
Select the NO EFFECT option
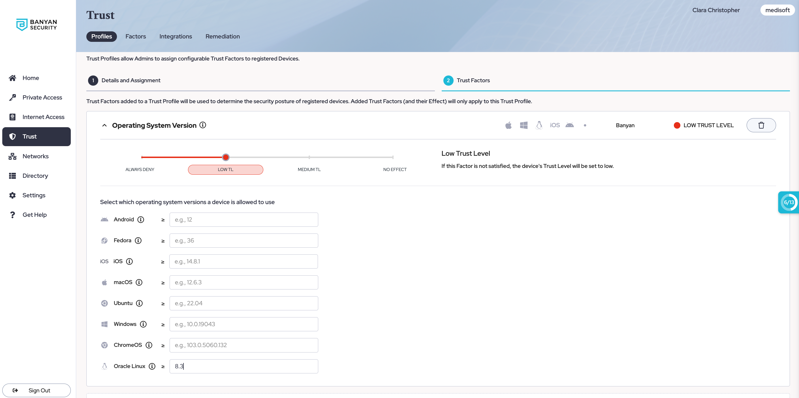point(394,169)
